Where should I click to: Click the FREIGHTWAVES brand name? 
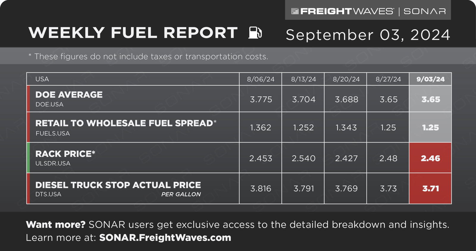tap(347, 11)
